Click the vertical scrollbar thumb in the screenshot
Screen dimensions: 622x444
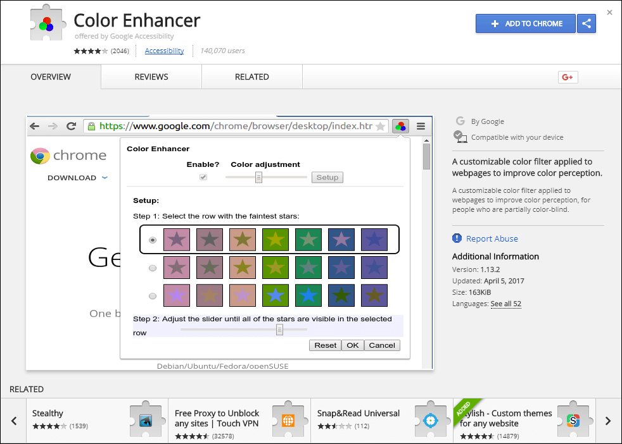(426, 156)
